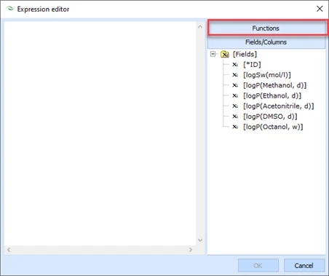Click the variable icon beside [*ID]
The height and width of the screenshot is (276, 329).
(235, 65)
